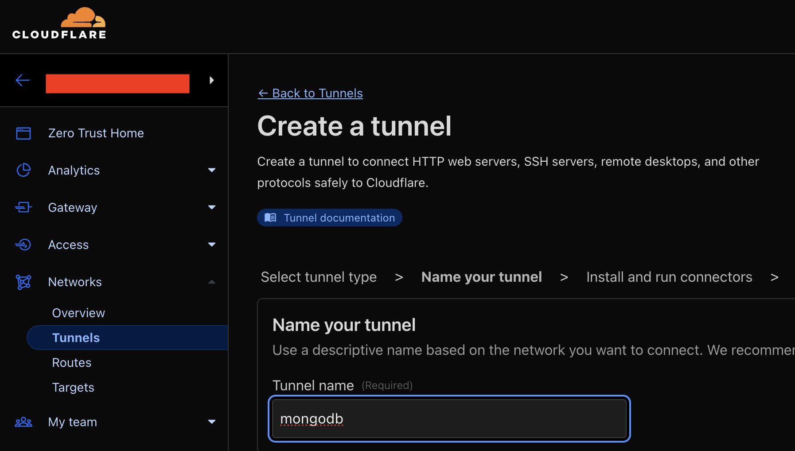Click the Zero Trust Home window icon
Screen dimensions: 795x451
23,133
